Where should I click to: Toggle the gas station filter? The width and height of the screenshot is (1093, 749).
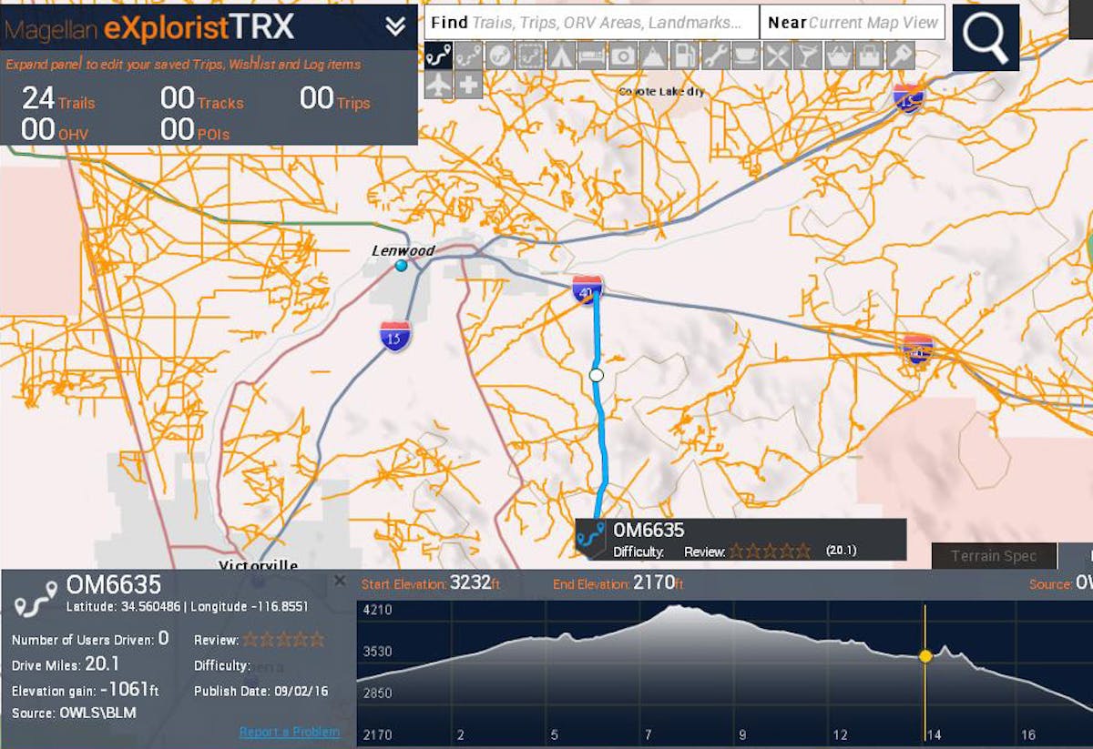coord(684,56)
